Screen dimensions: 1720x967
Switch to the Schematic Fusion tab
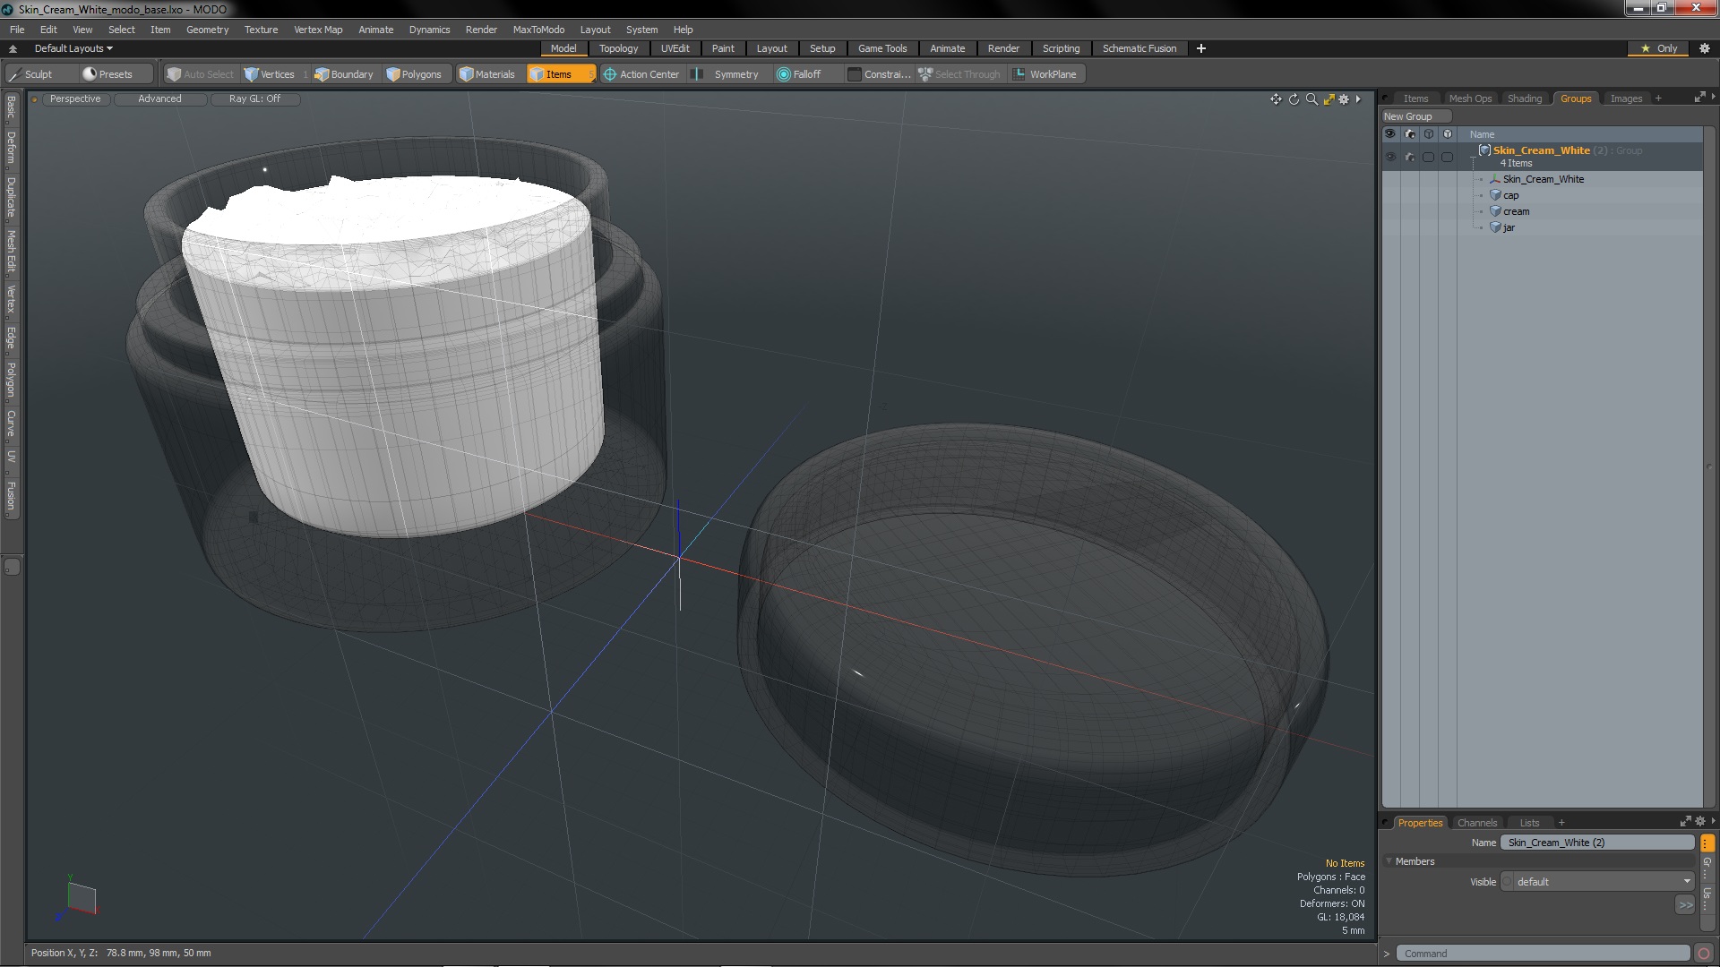tap(1139, 48)
